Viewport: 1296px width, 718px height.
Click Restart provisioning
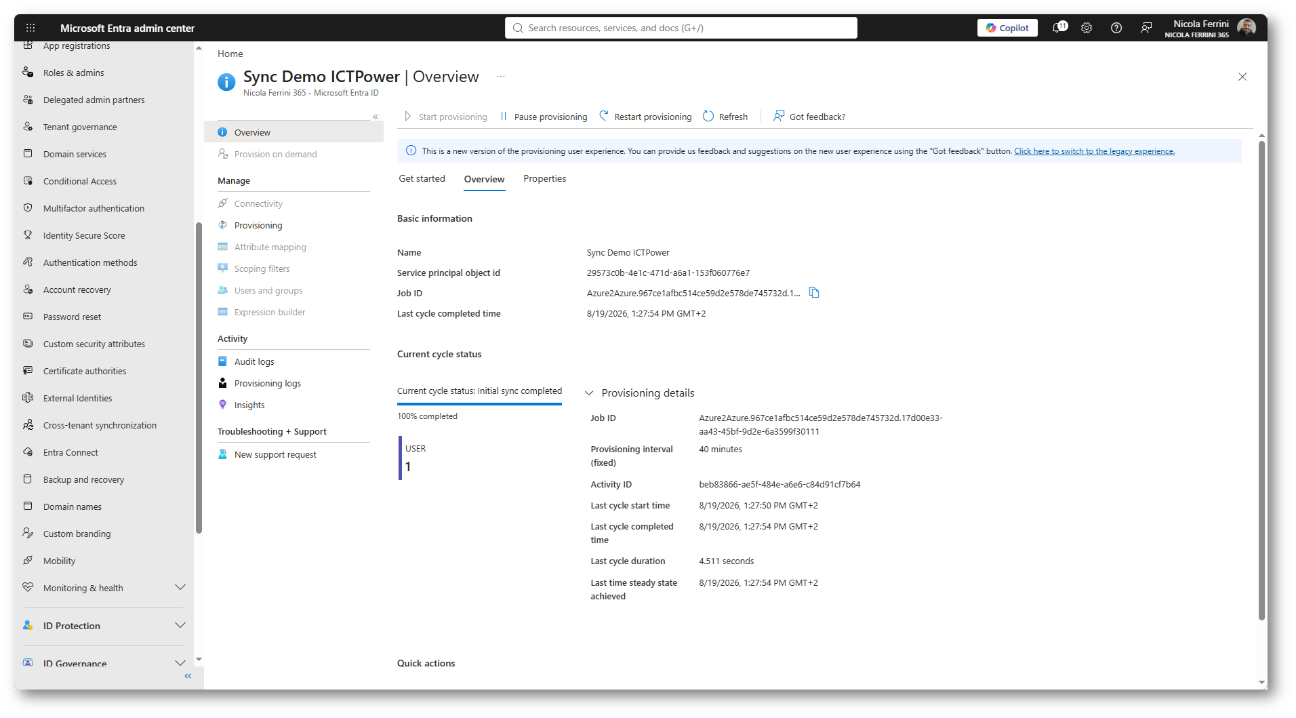(x=646, y=117)
